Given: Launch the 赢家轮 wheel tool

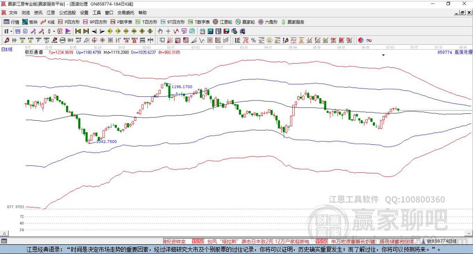Looking at the screenshot, I should point(245,22).
